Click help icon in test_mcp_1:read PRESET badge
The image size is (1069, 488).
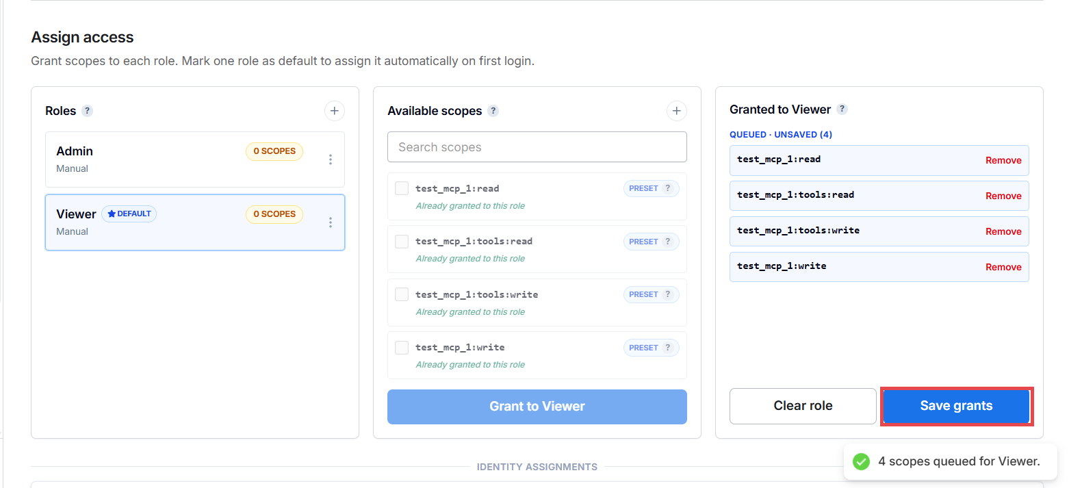pos(668,188)
